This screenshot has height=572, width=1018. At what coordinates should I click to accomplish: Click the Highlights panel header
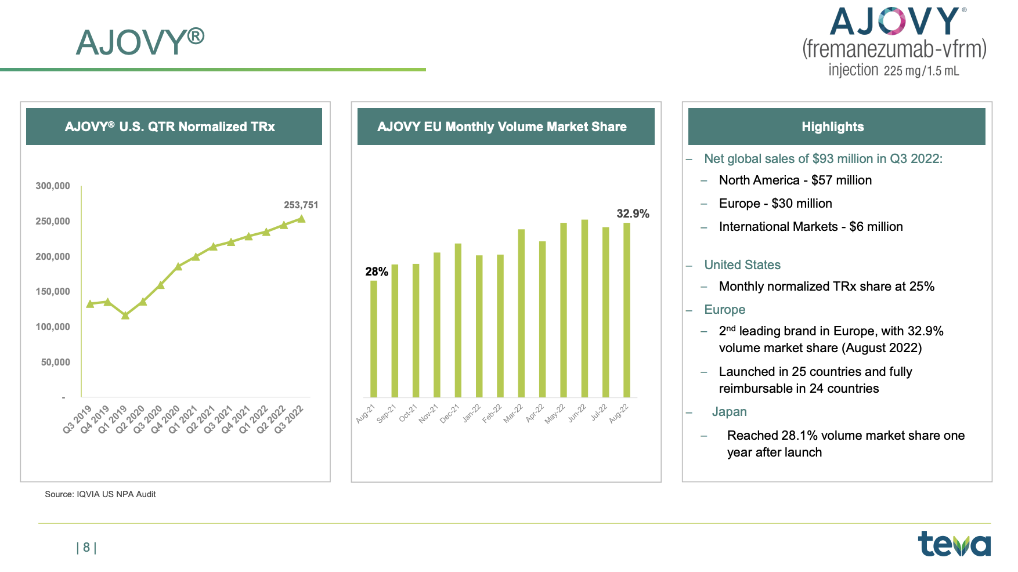click(x=837, y=126)
